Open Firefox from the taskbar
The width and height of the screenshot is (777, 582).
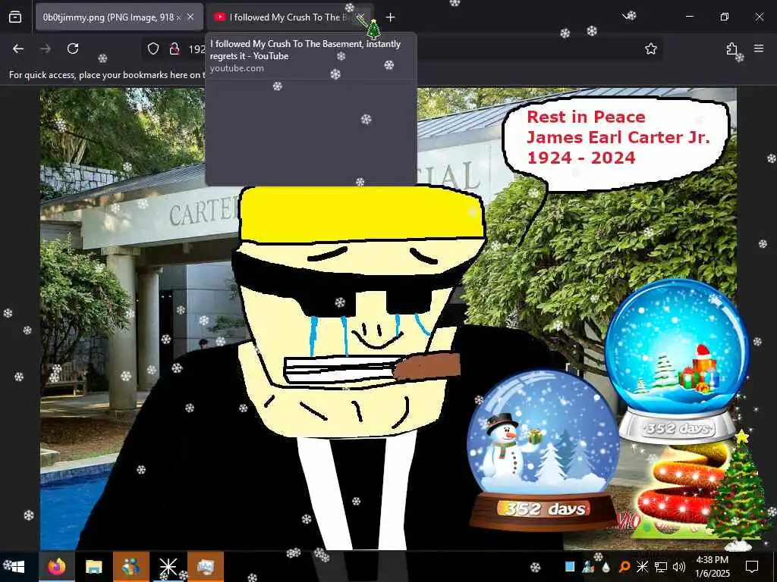point(56,566)
